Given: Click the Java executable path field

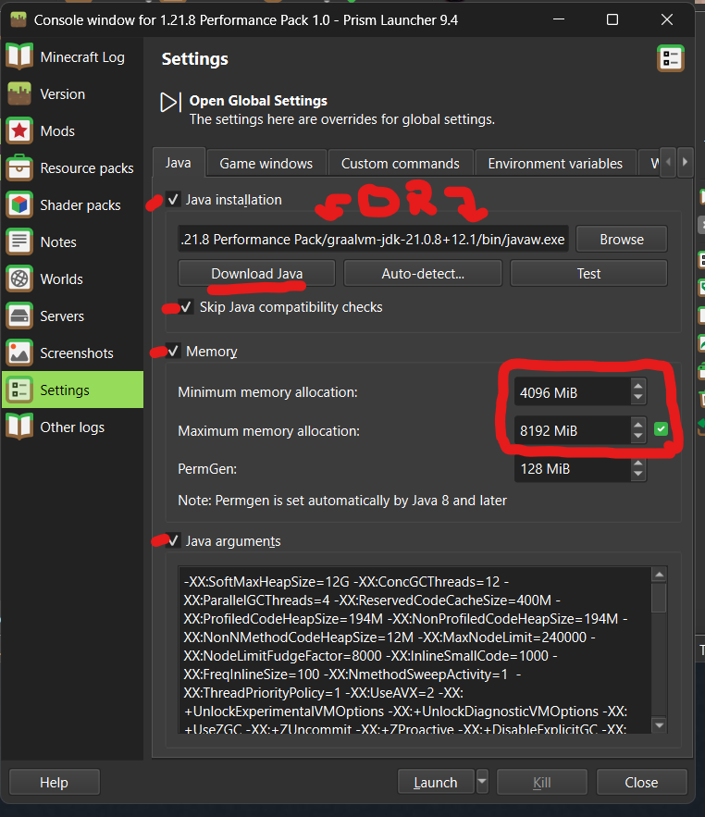Looking at the screenshot, I should 373,239.
